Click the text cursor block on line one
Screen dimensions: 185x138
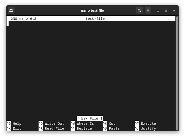(x=7, y=23)
